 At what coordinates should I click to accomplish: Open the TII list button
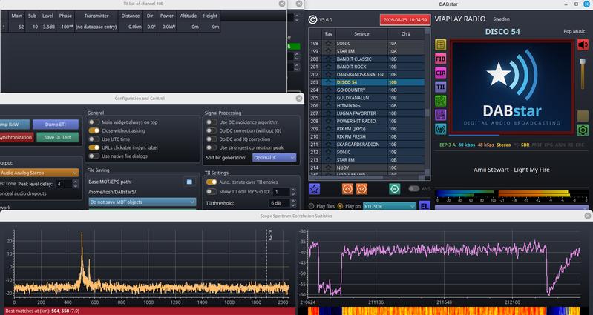click(440, 87)
